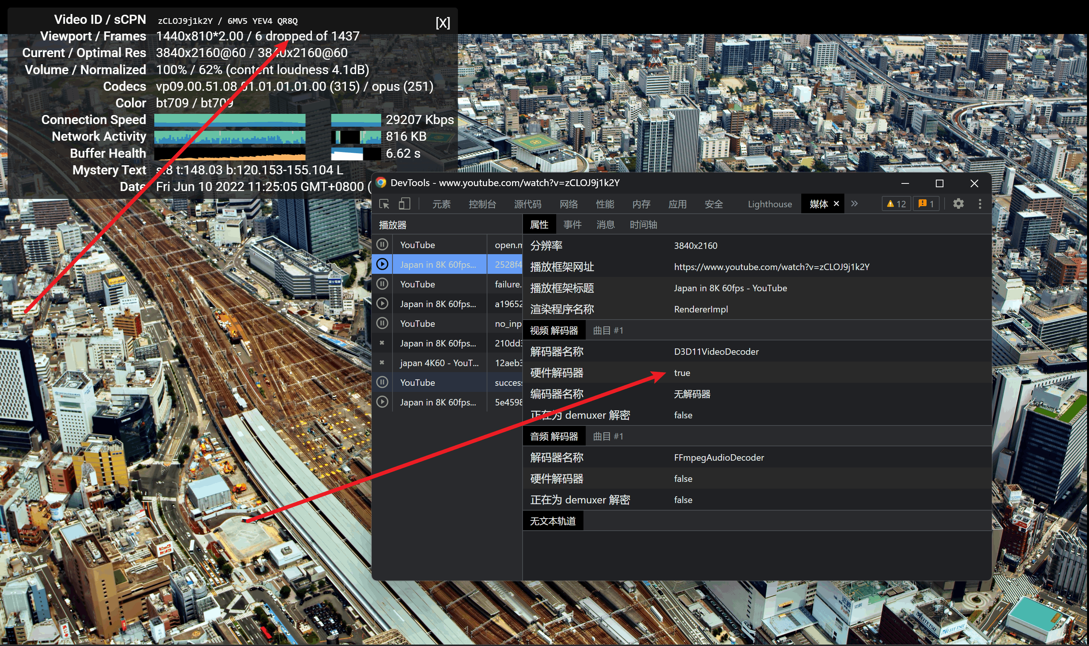This screenshot has width=1089, height=646.
Task: Select the 音频 解码器 section tab
Action: coord(554,436)
